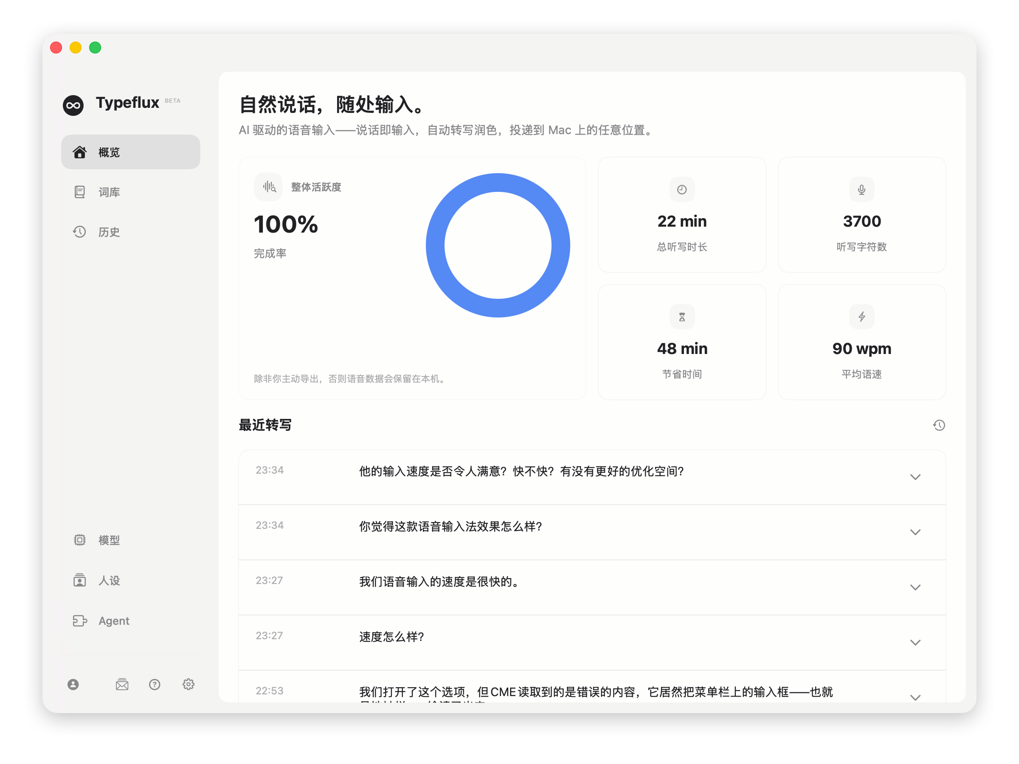This screenshot has width=1019, height=764.
Task: Click the hourglass icon above 48 min
Action: (682, 317)
